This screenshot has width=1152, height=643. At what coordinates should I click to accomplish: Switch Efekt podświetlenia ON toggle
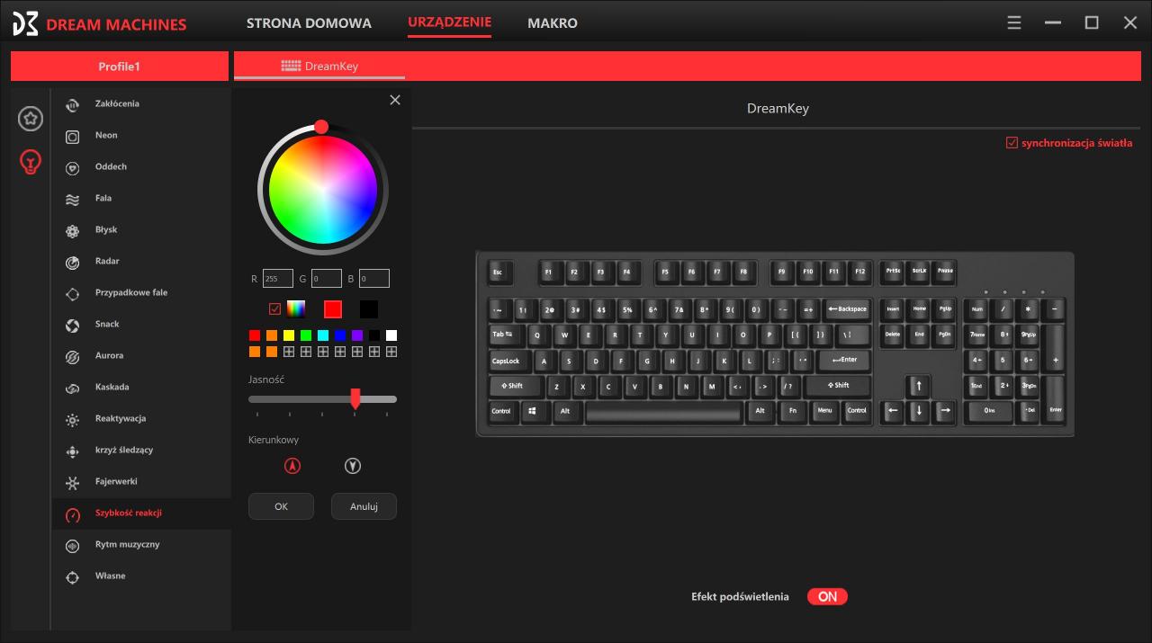827,596
